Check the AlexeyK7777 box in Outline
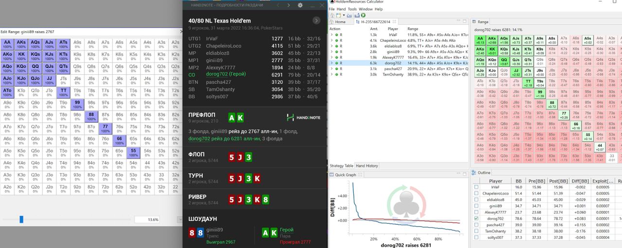The width and height of the screenshot is (622, 248). (x=476, y=212)
